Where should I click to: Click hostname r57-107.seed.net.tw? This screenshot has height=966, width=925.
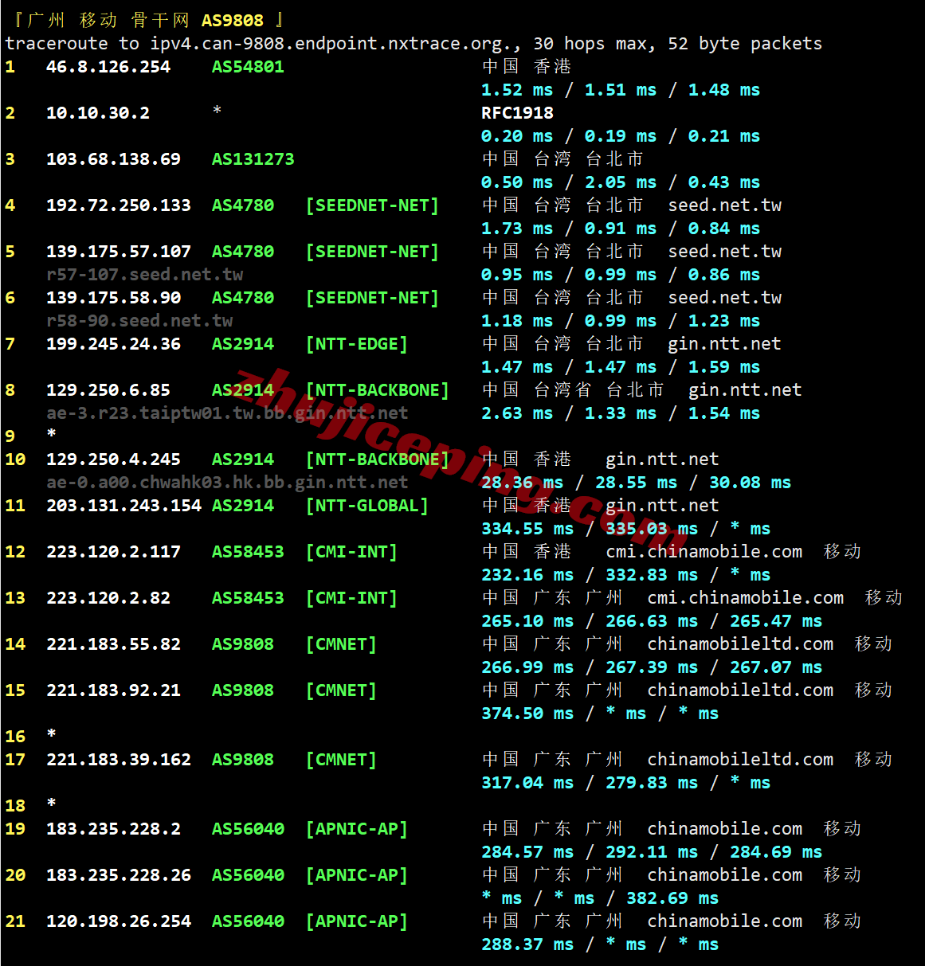coord(145,275)
